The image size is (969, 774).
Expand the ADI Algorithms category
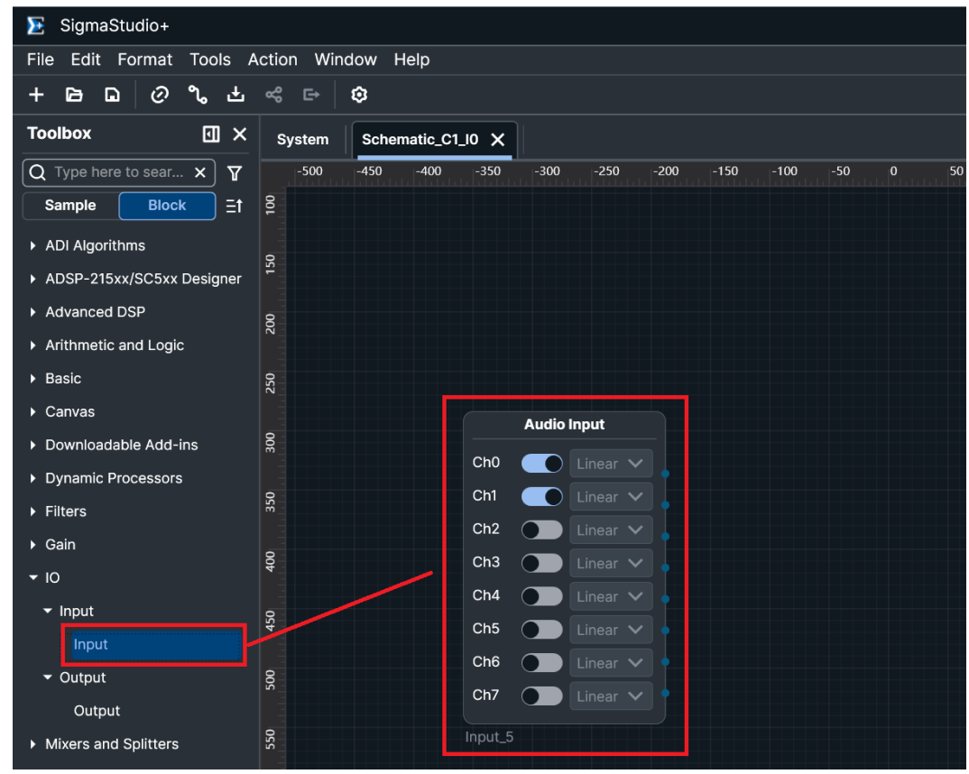[x=32, y=246]
